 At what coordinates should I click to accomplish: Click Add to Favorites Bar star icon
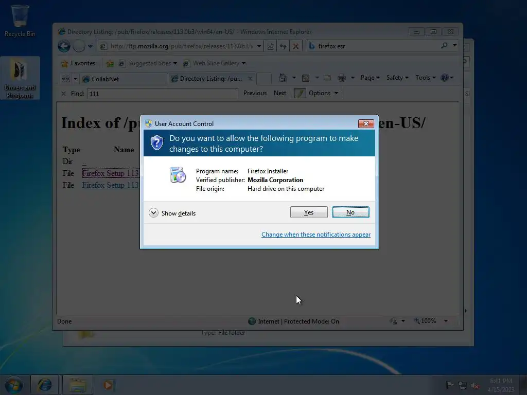point(110,63)
